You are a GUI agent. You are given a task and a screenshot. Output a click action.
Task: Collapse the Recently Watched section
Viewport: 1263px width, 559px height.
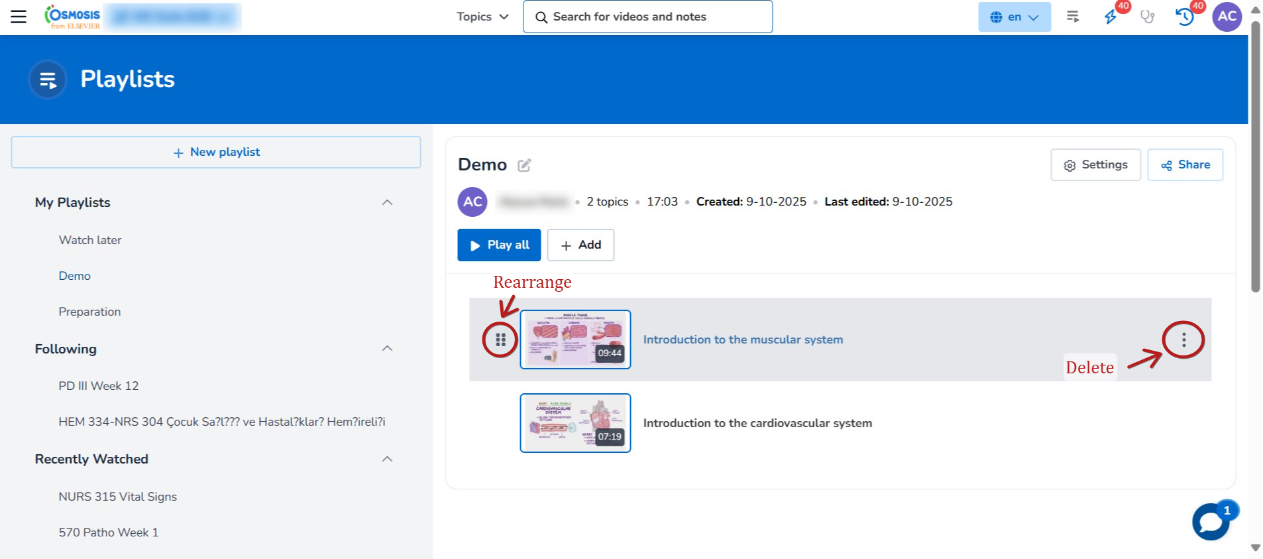pos(388,459)
